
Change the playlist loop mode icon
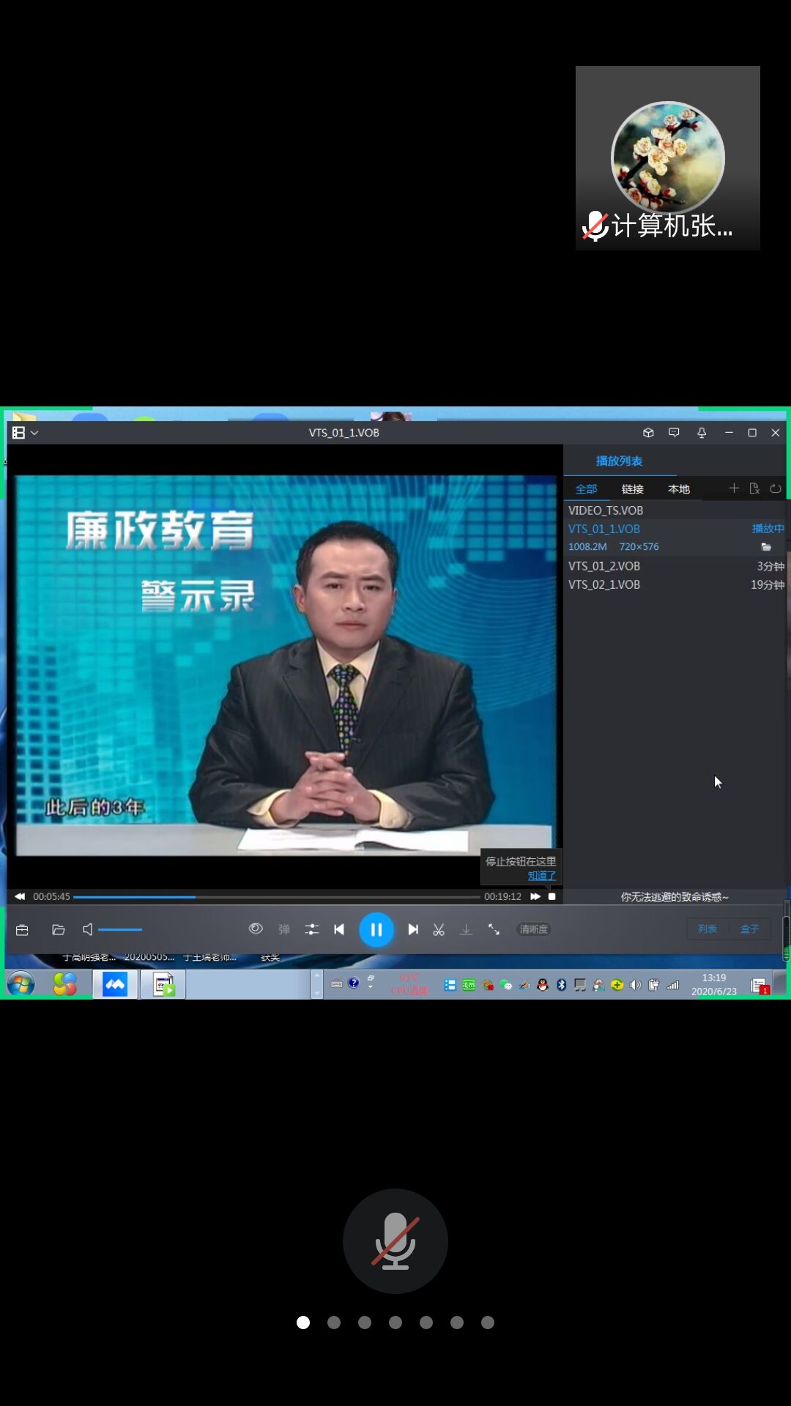pyautogui.click(x=775, y=488)
